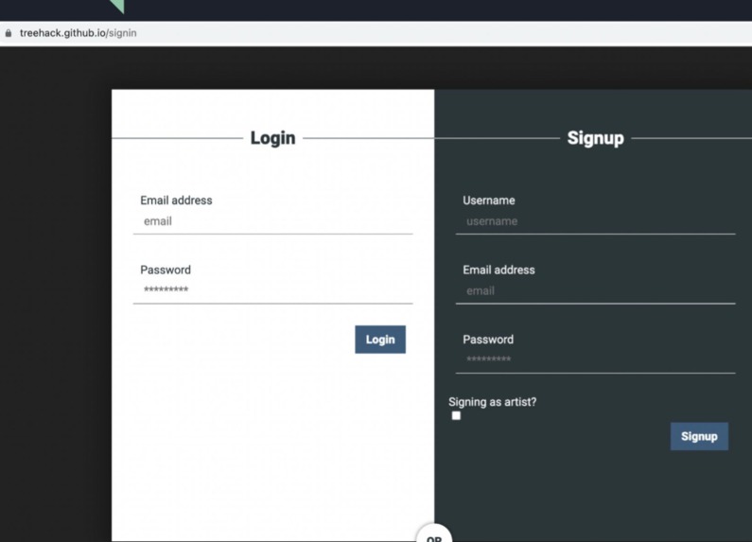Click the lock icon in address bar
752x542 pixels.
pyautogui.click(x=9, y=33)
